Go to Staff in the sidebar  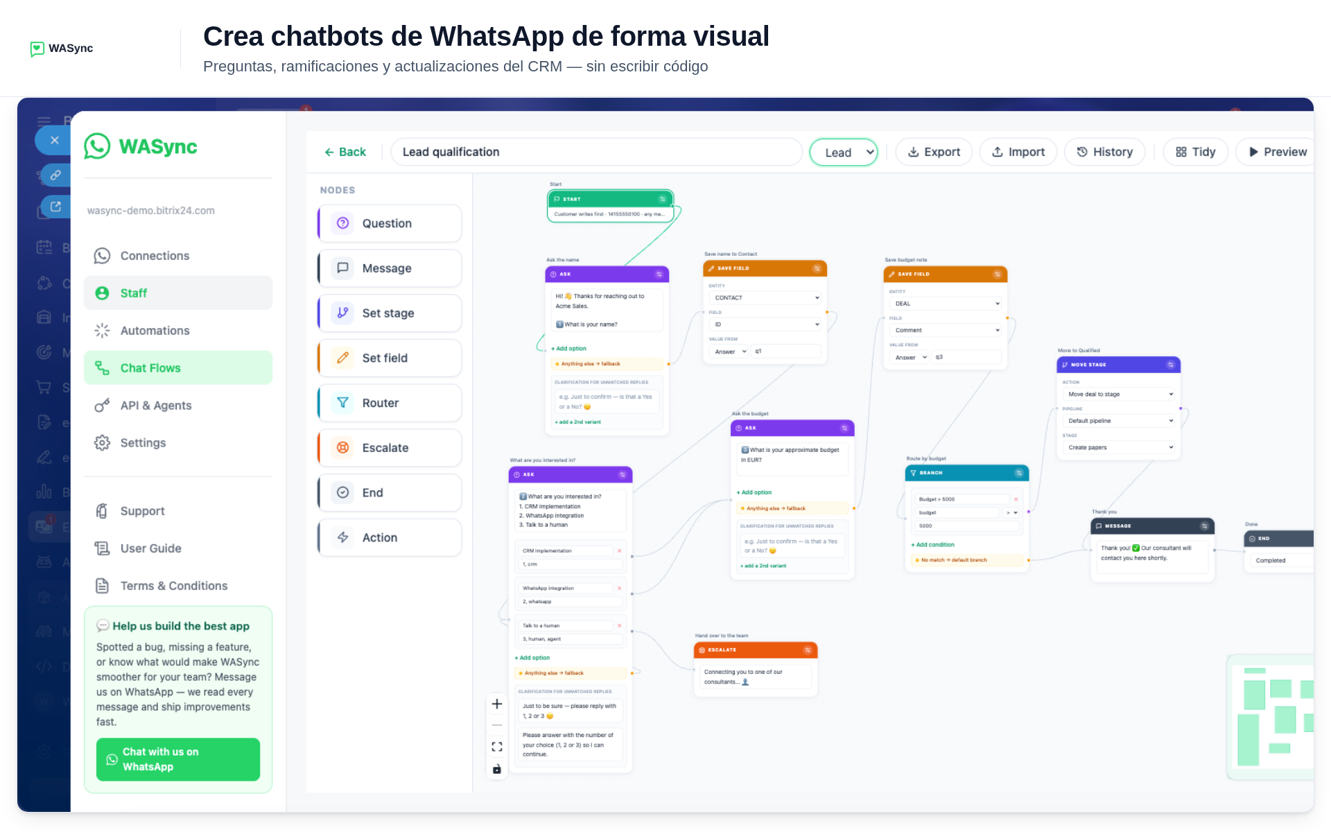tap(178, 293)
